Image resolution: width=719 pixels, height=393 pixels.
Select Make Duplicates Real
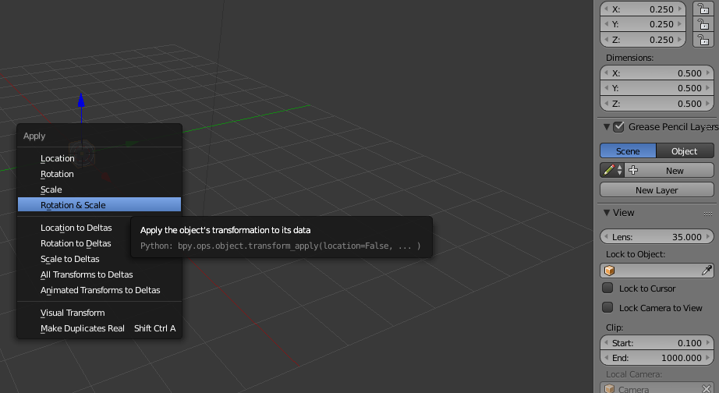pyautogui.click(x=99, y=328)
